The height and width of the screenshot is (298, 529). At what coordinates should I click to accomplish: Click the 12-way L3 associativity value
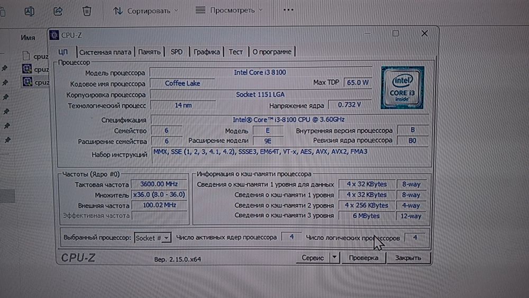[x=411, y=216]
